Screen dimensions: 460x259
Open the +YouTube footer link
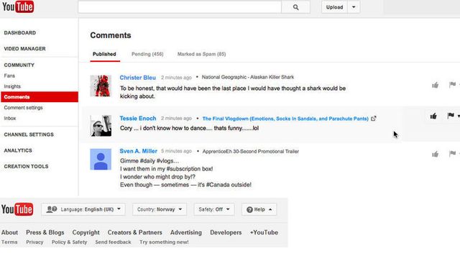[x=264, y=232]
